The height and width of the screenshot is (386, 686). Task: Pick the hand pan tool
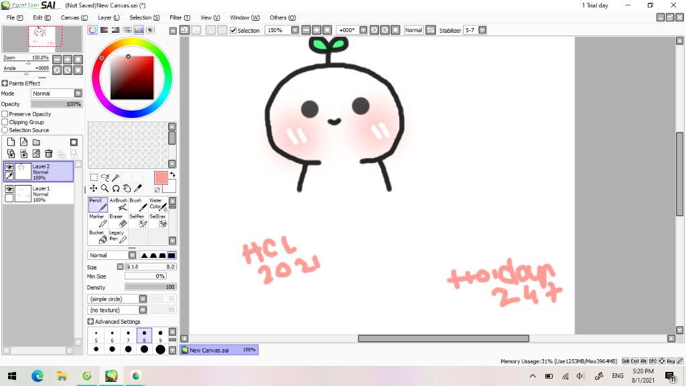[x=127, y=188]
